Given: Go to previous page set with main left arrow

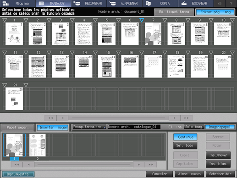Looking at the screenshot, I should pyautogui.click(x=62, y=118).
